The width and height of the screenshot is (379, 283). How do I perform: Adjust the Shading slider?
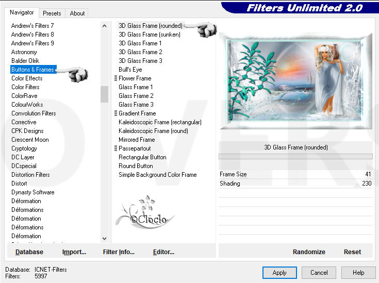click(x=295, y=184)
